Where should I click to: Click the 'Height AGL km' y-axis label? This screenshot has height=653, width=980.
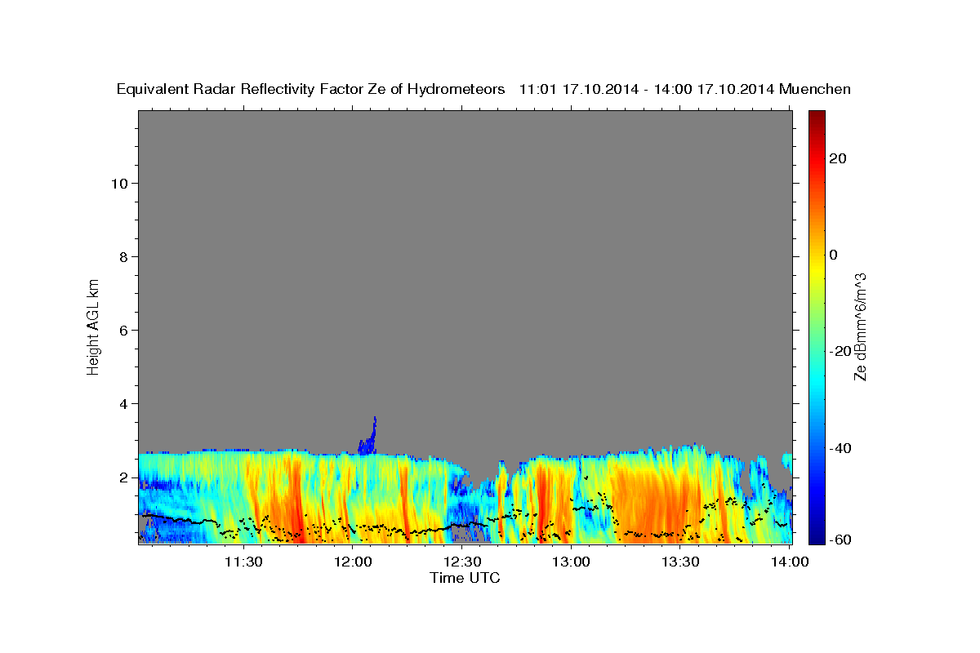[93, 326]
